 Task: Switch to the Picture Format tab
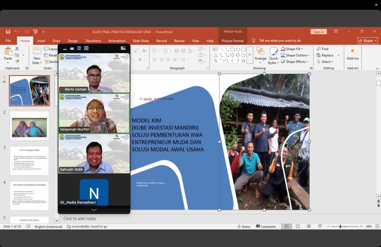coord(232,41)
